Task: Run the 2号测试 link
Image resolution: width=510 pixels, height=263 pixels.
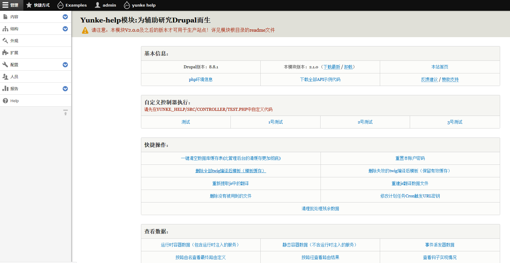Action: [365, 122]
